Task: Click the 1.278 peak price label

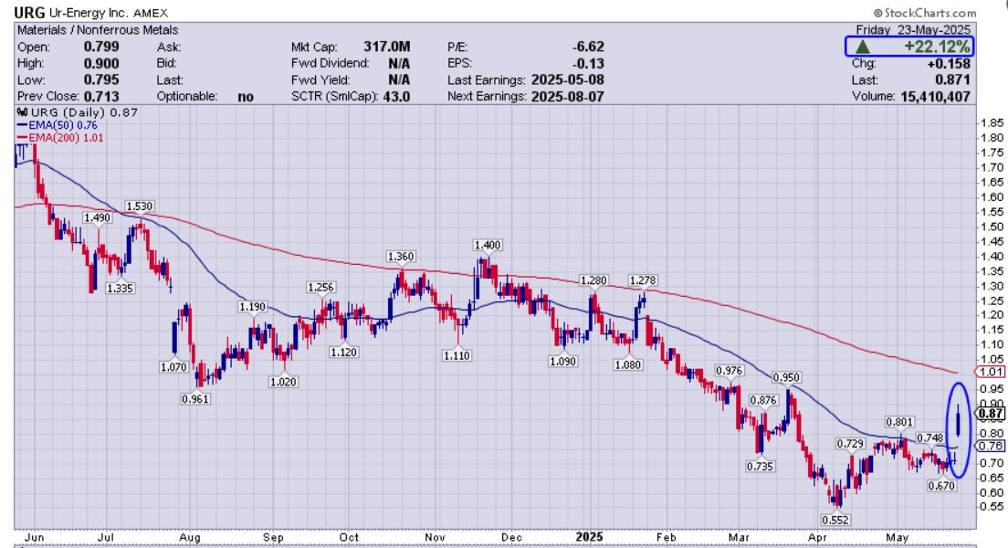Action: 643,280
